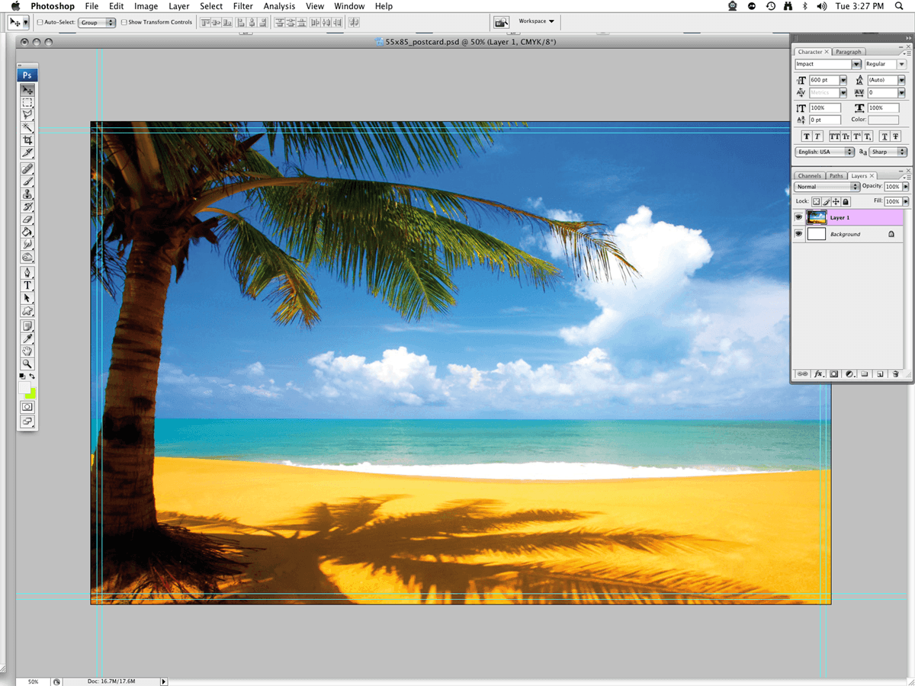Open the Filter menu
This screenshot has width=915, height=686.
(x=242, y=6)
